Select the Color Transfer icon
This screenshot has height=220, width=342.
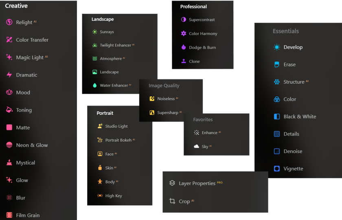[9, 40]
